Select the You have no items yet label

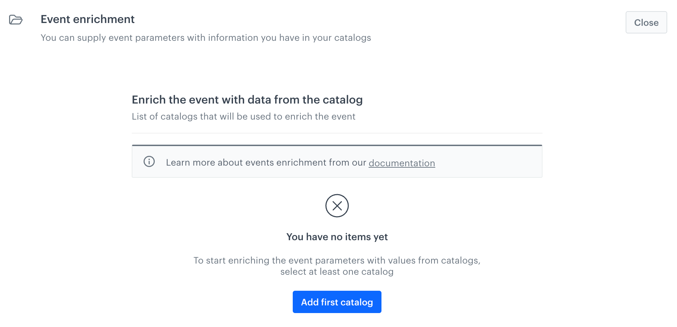[x=337, y=237]
